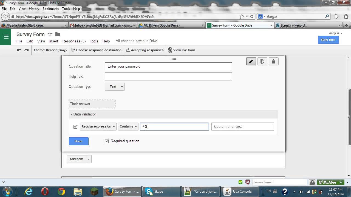Image resolution: width=351 pixels, height=197 pixels.
Task: Delete the question with the trash icon
Action: point(273,62)
